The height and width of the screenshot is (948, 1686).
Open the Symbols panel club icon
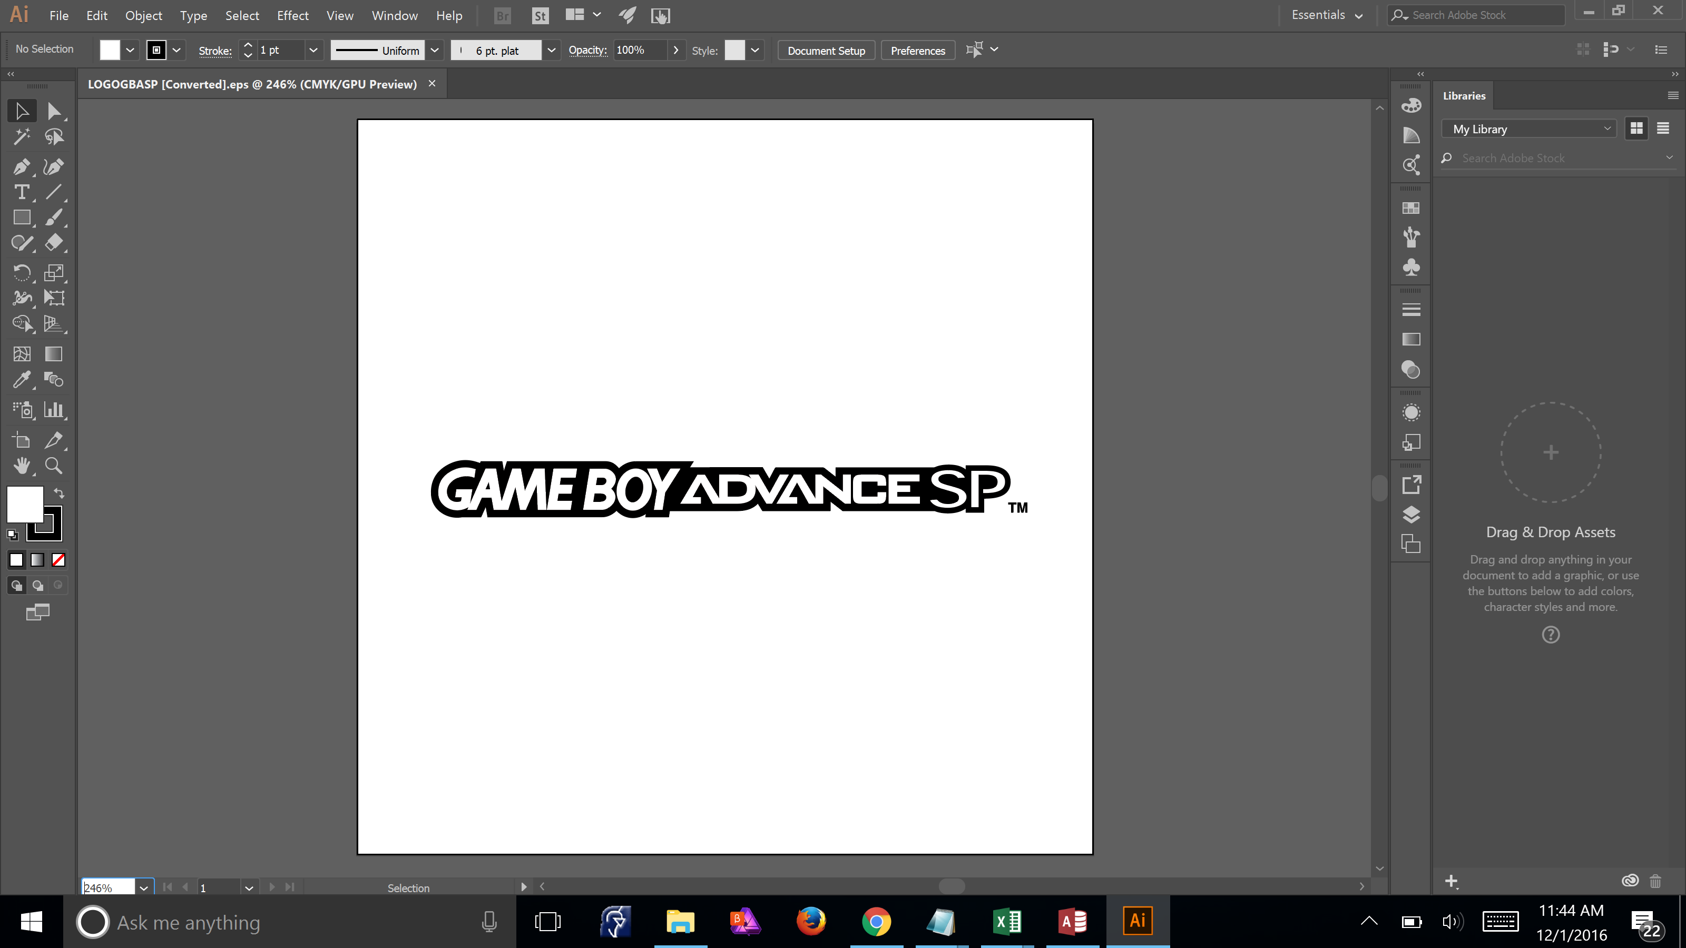[1411, 267]
